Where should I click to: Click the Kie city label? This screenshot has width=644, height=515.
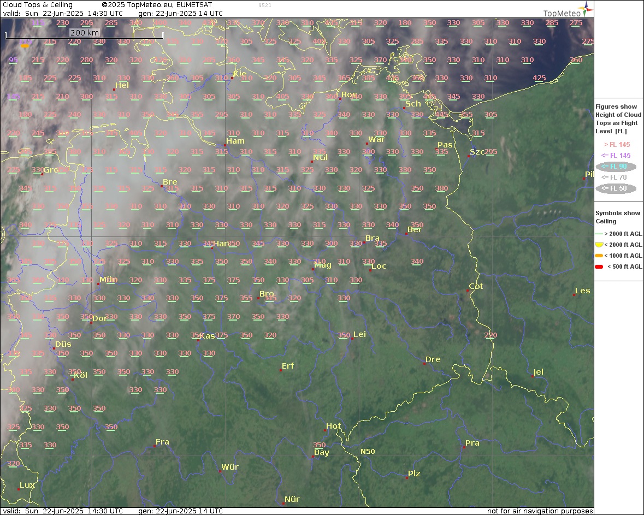[x=240, y=74]
